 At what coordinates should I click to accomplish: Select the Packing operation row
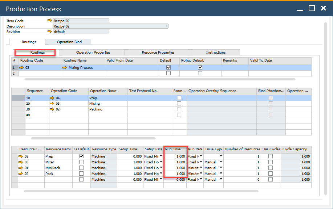(x=96, y=109)
